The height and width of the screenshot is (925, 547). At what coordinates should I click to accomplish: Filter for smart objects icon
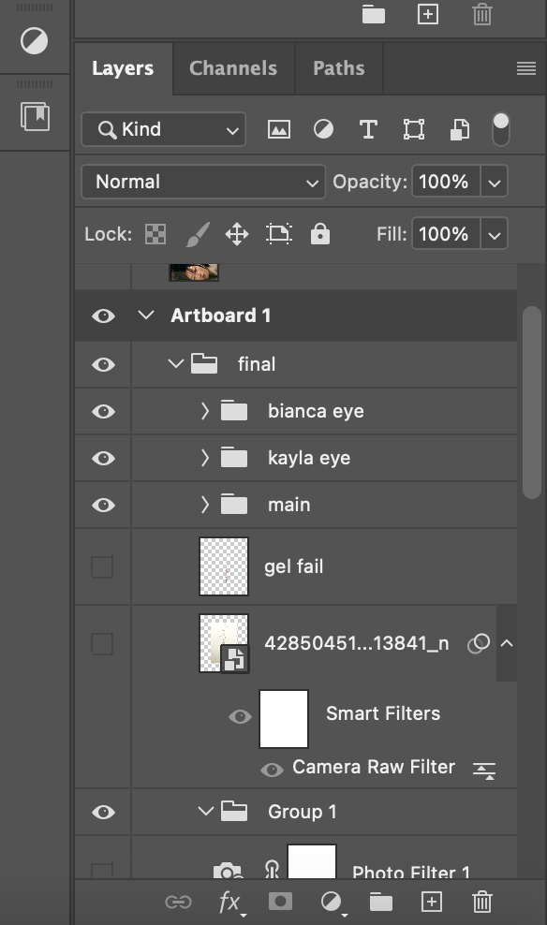[460, 130]
